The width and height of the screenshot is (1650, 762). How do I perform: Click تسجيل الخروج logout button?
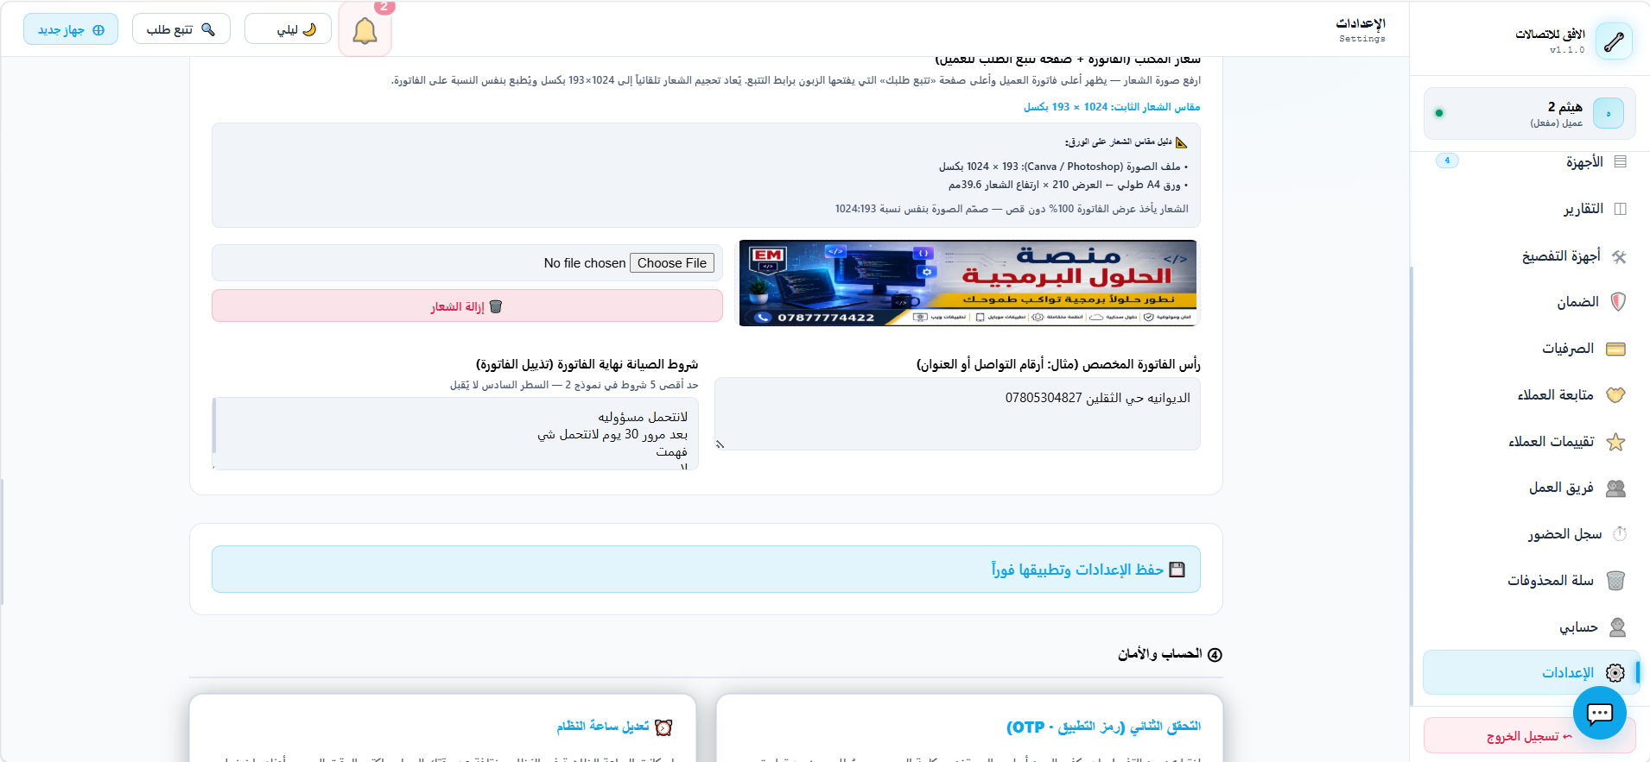pyautogui.click(x=1529, y=736)
